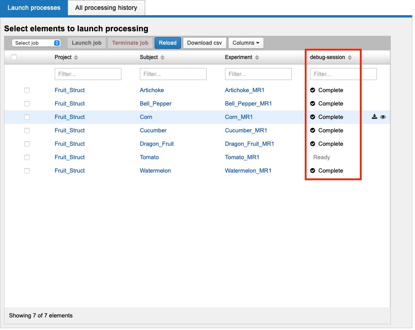The width and height of the screenshot is (415, 330).
Task: Check the Tomato row checkbox
Action: 27,157
